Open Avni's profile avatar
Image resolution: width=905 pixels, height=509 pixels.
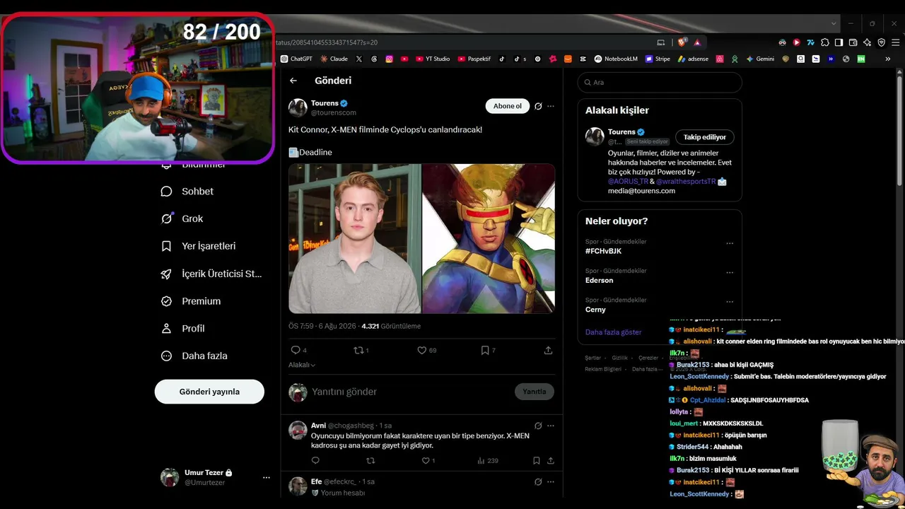[298, 430]
